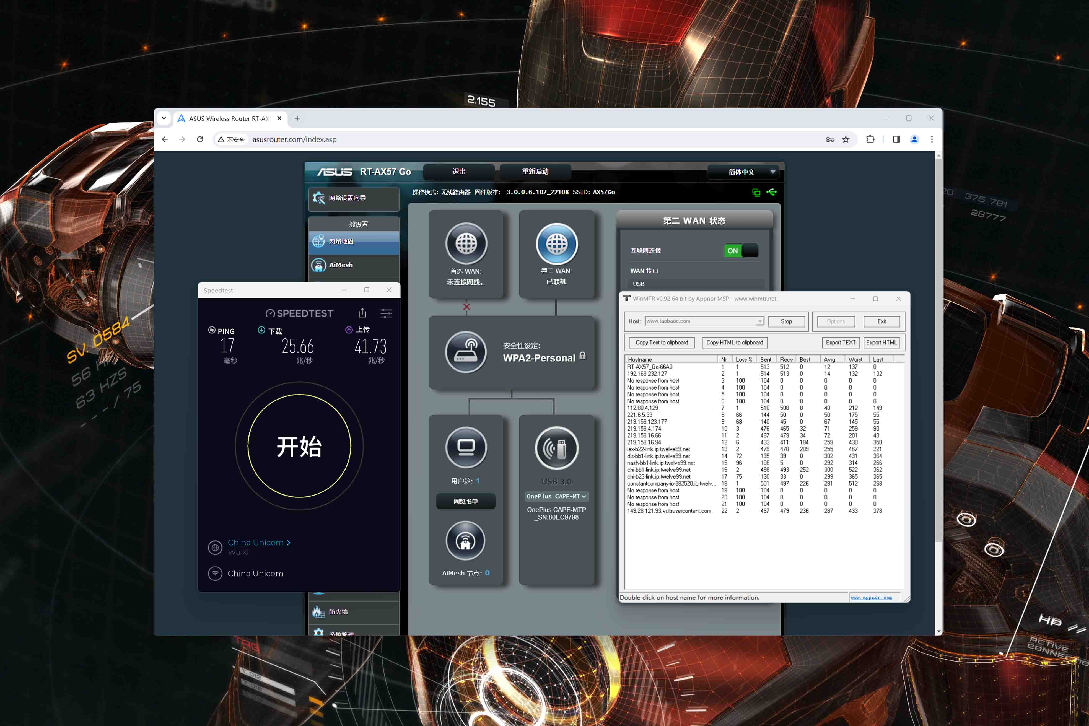The width and height of the screenshot is (1089, 726).
Task: Open the clients computer icon
Action: [x=466, y=447]
